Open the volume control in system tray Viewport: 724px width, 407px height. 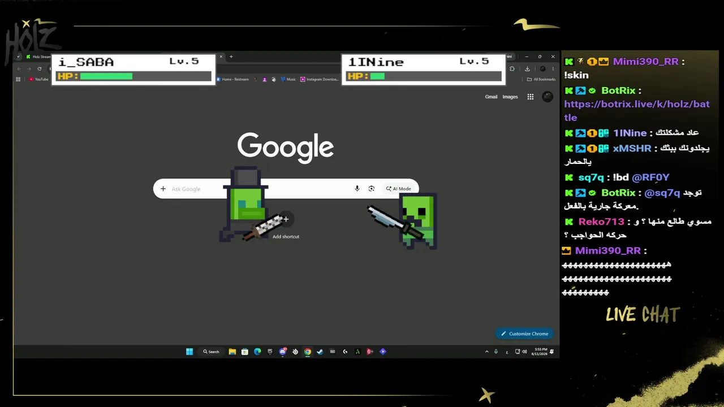[x=524, y=352]
